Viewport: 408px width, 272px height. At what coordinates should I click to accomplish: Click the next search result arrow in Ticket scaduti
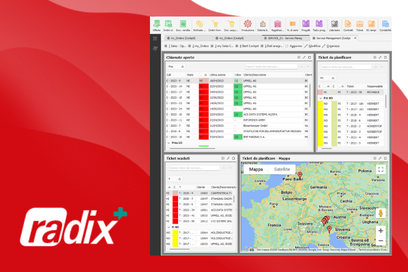[230, 168]
